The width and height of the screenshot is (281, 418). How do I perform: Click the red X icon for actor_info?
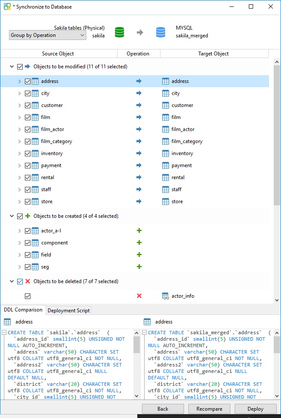pyautogui.click(x=139, y=296)
